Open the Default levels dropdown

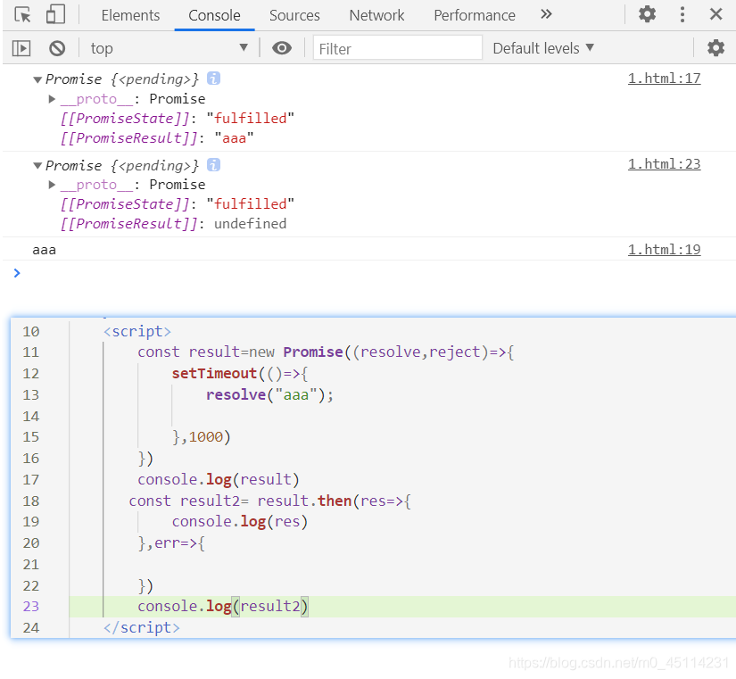pos(543,48)
